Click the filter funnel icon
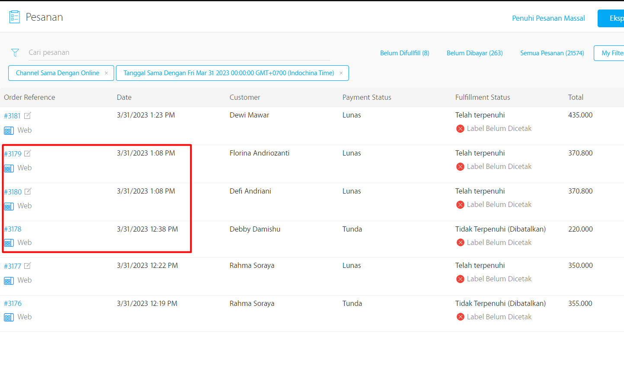Screen dimensions: 624x369 point(15,53)
